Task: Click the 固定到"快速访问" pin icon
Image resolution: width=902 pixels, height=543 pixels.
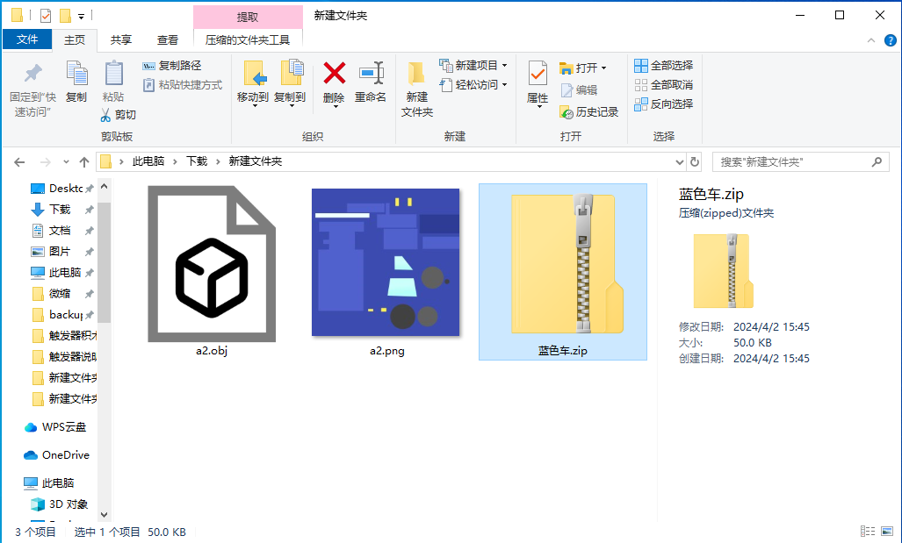Action: (x=32, y=73)
